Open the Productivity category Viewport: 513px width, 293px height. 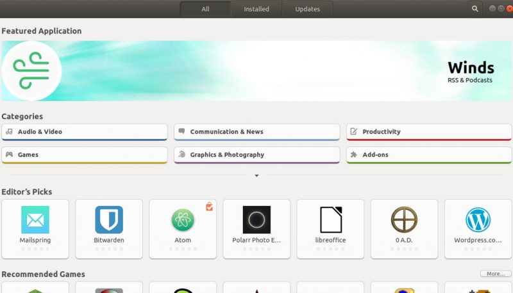[x=429, y=132]
